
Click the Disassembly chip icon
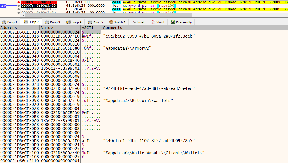[x=173, y=22]
